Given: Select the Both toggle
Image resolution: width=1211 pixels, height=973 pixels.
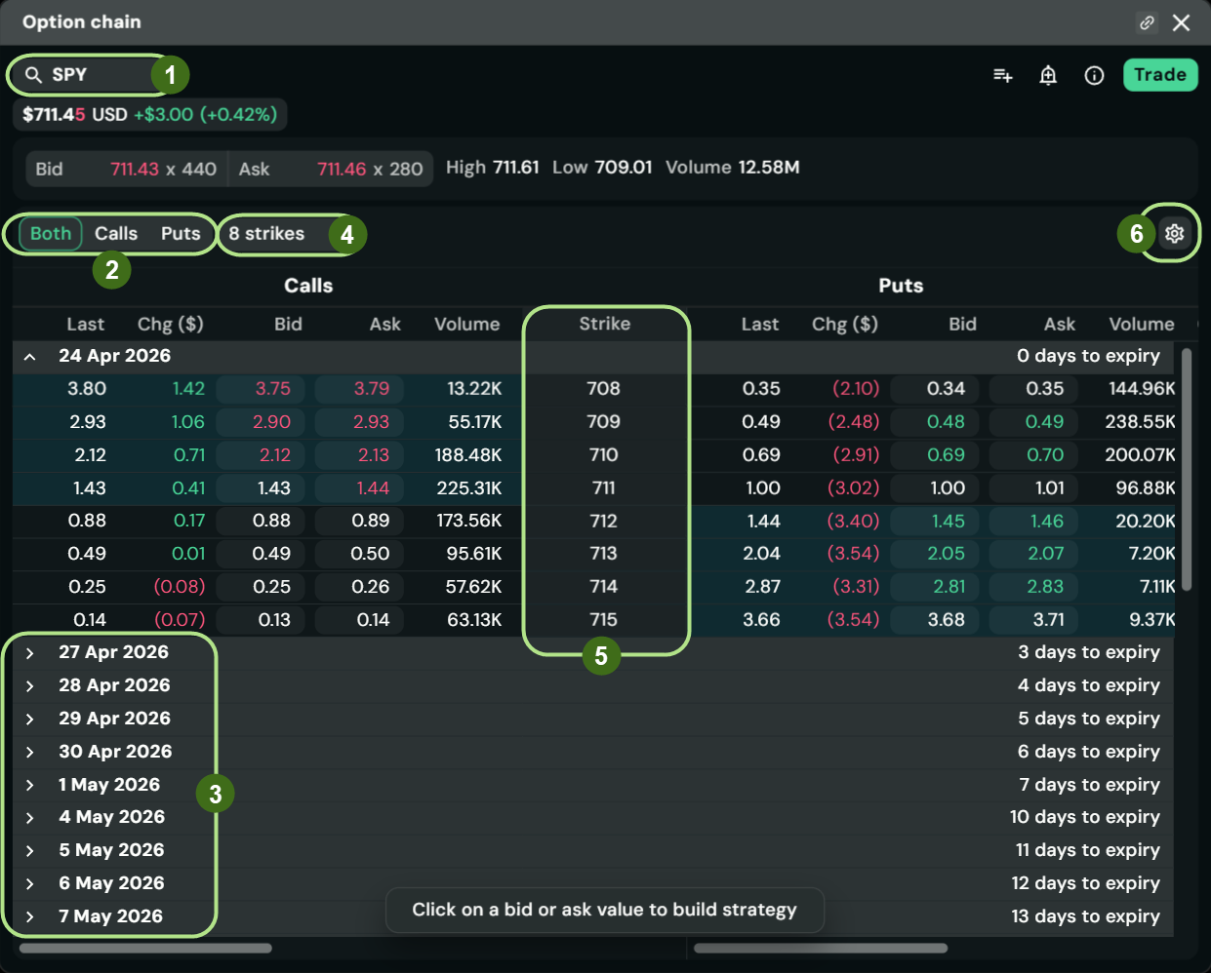Looking at the screenshot, I should [x=51, y=234].
